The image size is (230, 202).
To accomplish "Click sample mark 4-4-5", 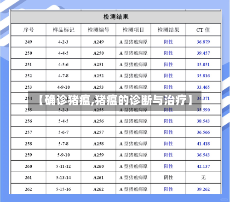I will [x=63, y=53].
